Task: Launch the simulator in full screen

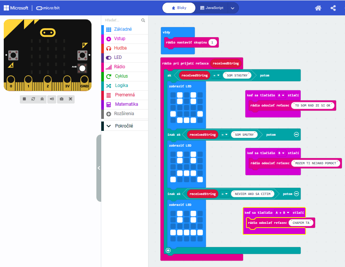Action: tap(70, 99)
